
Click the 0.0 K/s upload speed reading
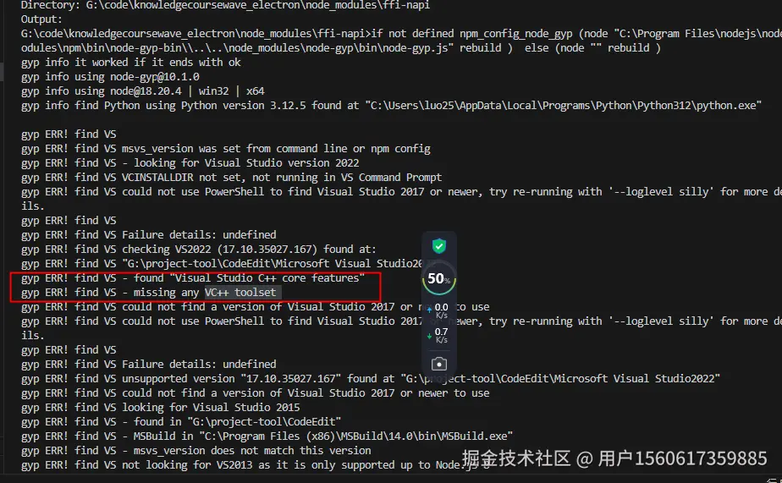click(x=442, y=311)
